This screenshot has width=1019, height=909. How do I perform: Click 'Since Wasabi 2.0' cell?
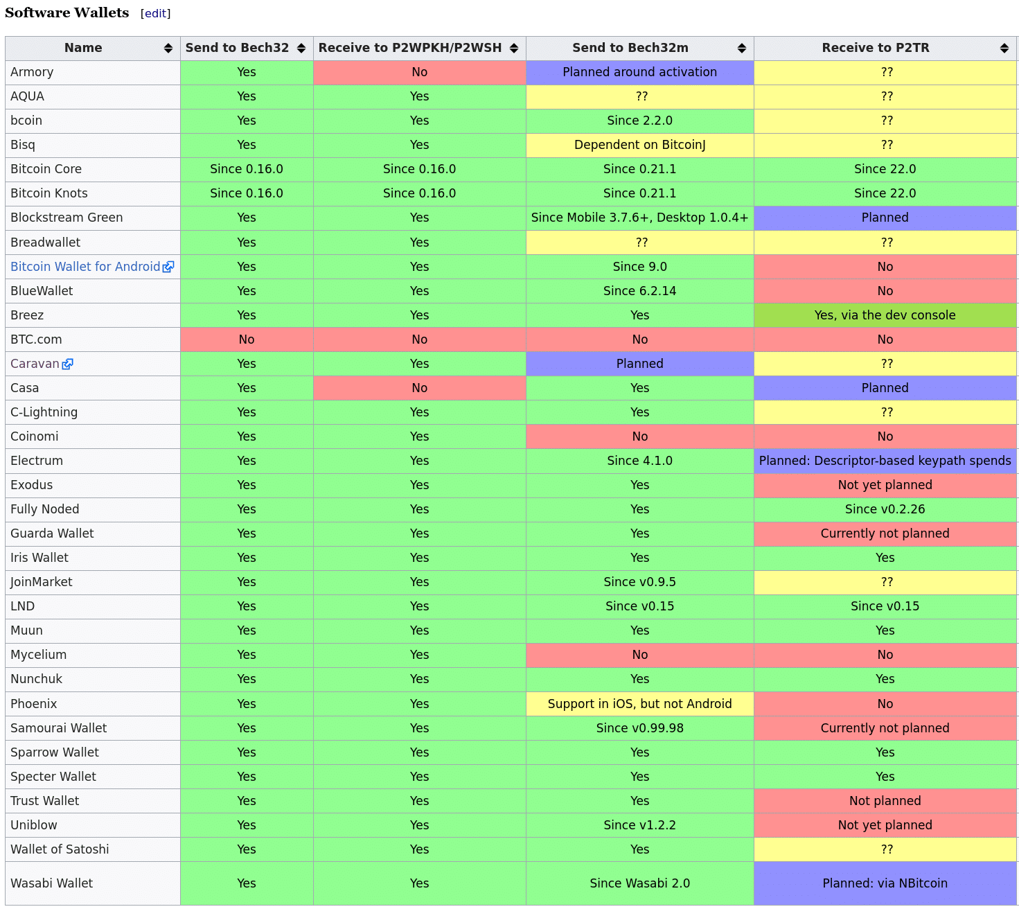click(x=640, y=883)
